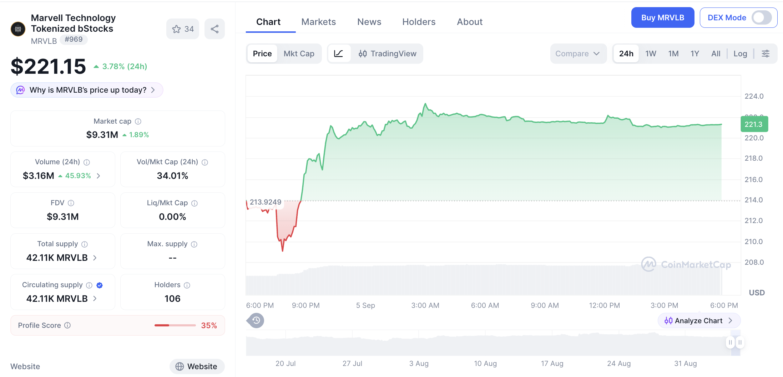Expand Circulating supply 42.11K MRVLB chevron
Screen dimensions: 783x377
point(95,299)
